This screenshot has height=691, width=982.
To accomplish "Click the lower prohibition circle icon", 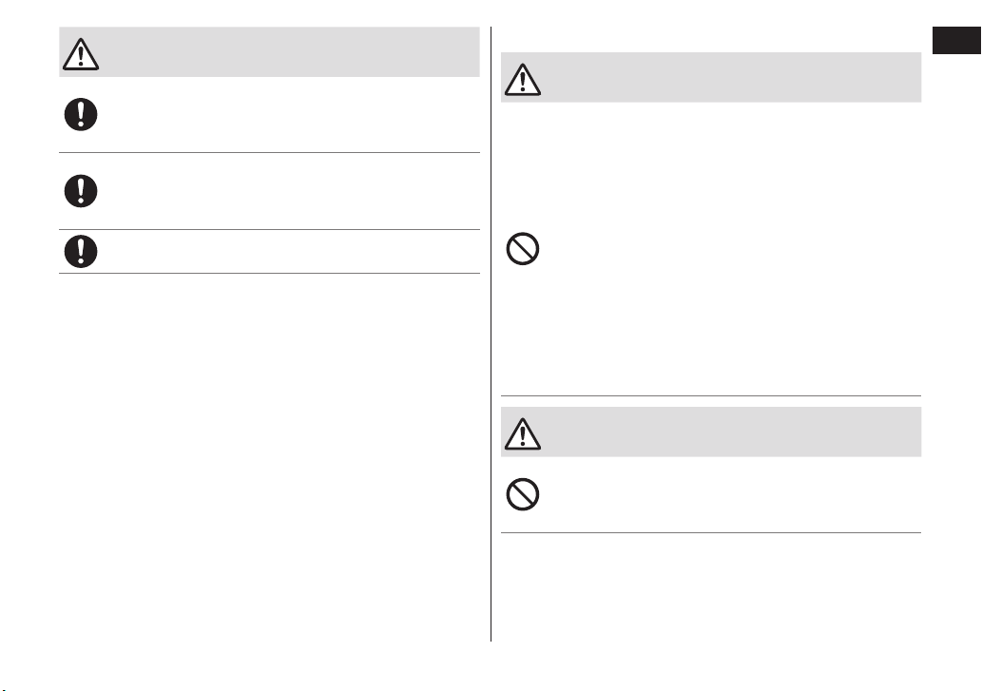I will [523, 494].
